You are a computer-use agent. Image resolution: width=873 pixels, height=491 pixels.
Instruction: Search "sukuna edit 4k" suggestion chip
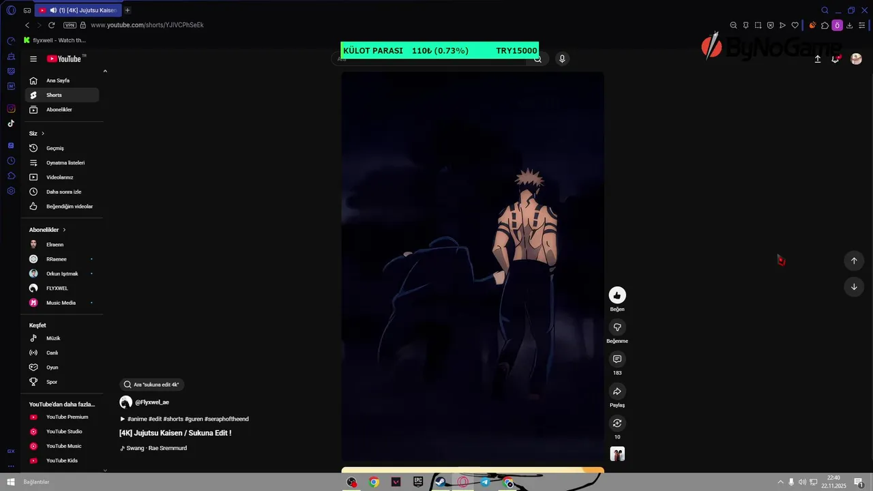(x=151, y=385)
